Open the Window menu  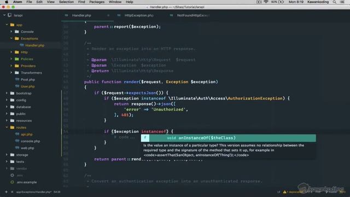(x=115, y=2)
